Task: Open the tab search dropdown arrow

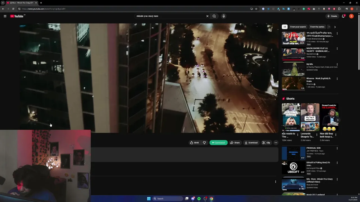Action: (3, 3)
